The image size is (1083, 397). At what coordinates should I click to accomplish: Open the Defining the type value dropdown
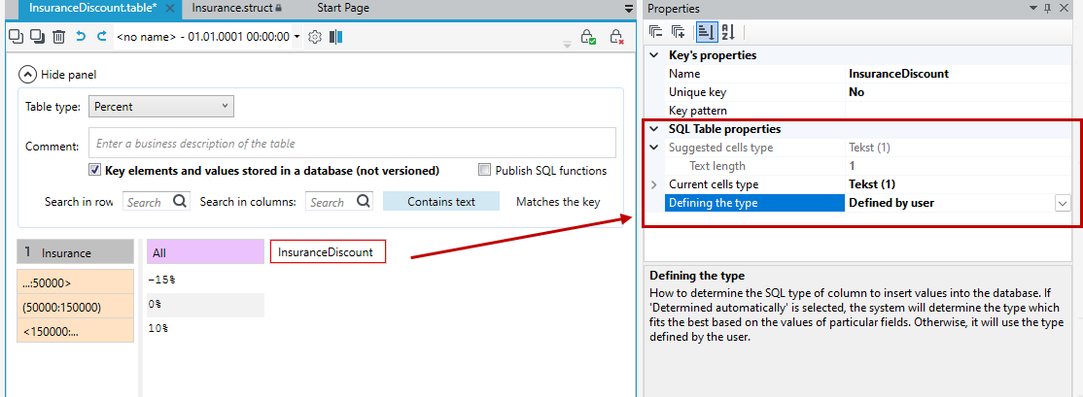click(x=1062, y=203)
